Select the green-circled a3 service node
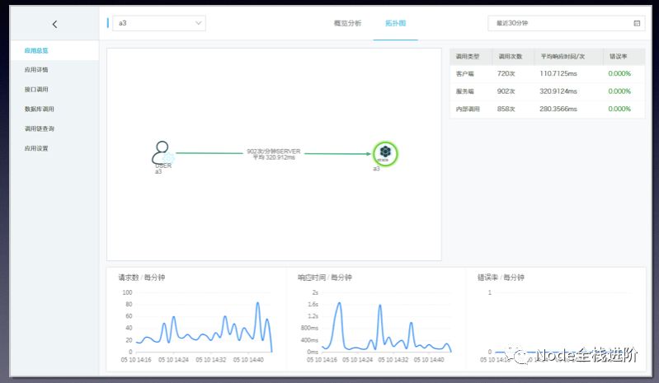Image resolution: width=659 pixels, height=383 pixels. 385,153
